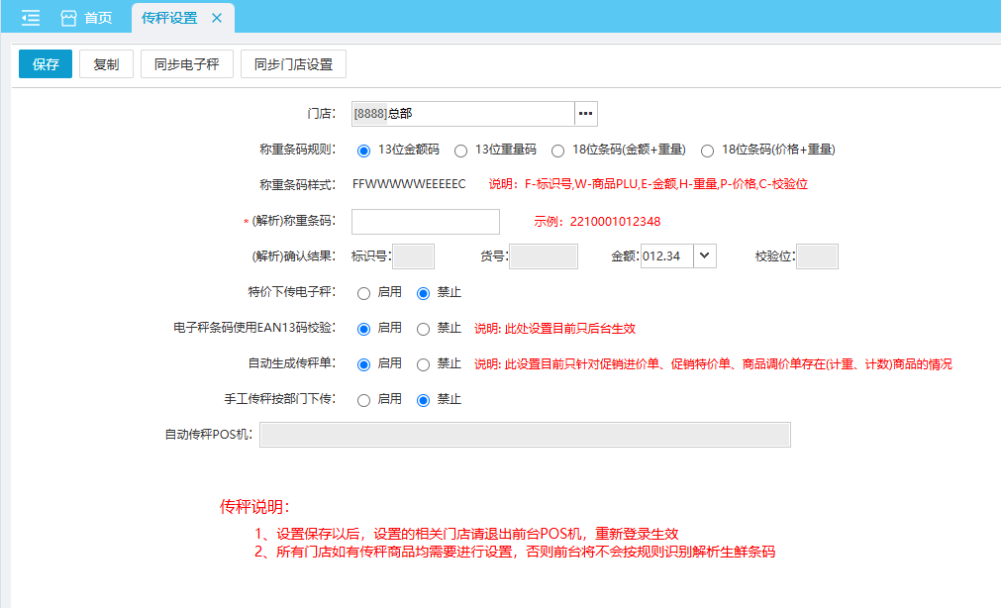
Task: Click the 复制 button
Action: tap(106, 64)
